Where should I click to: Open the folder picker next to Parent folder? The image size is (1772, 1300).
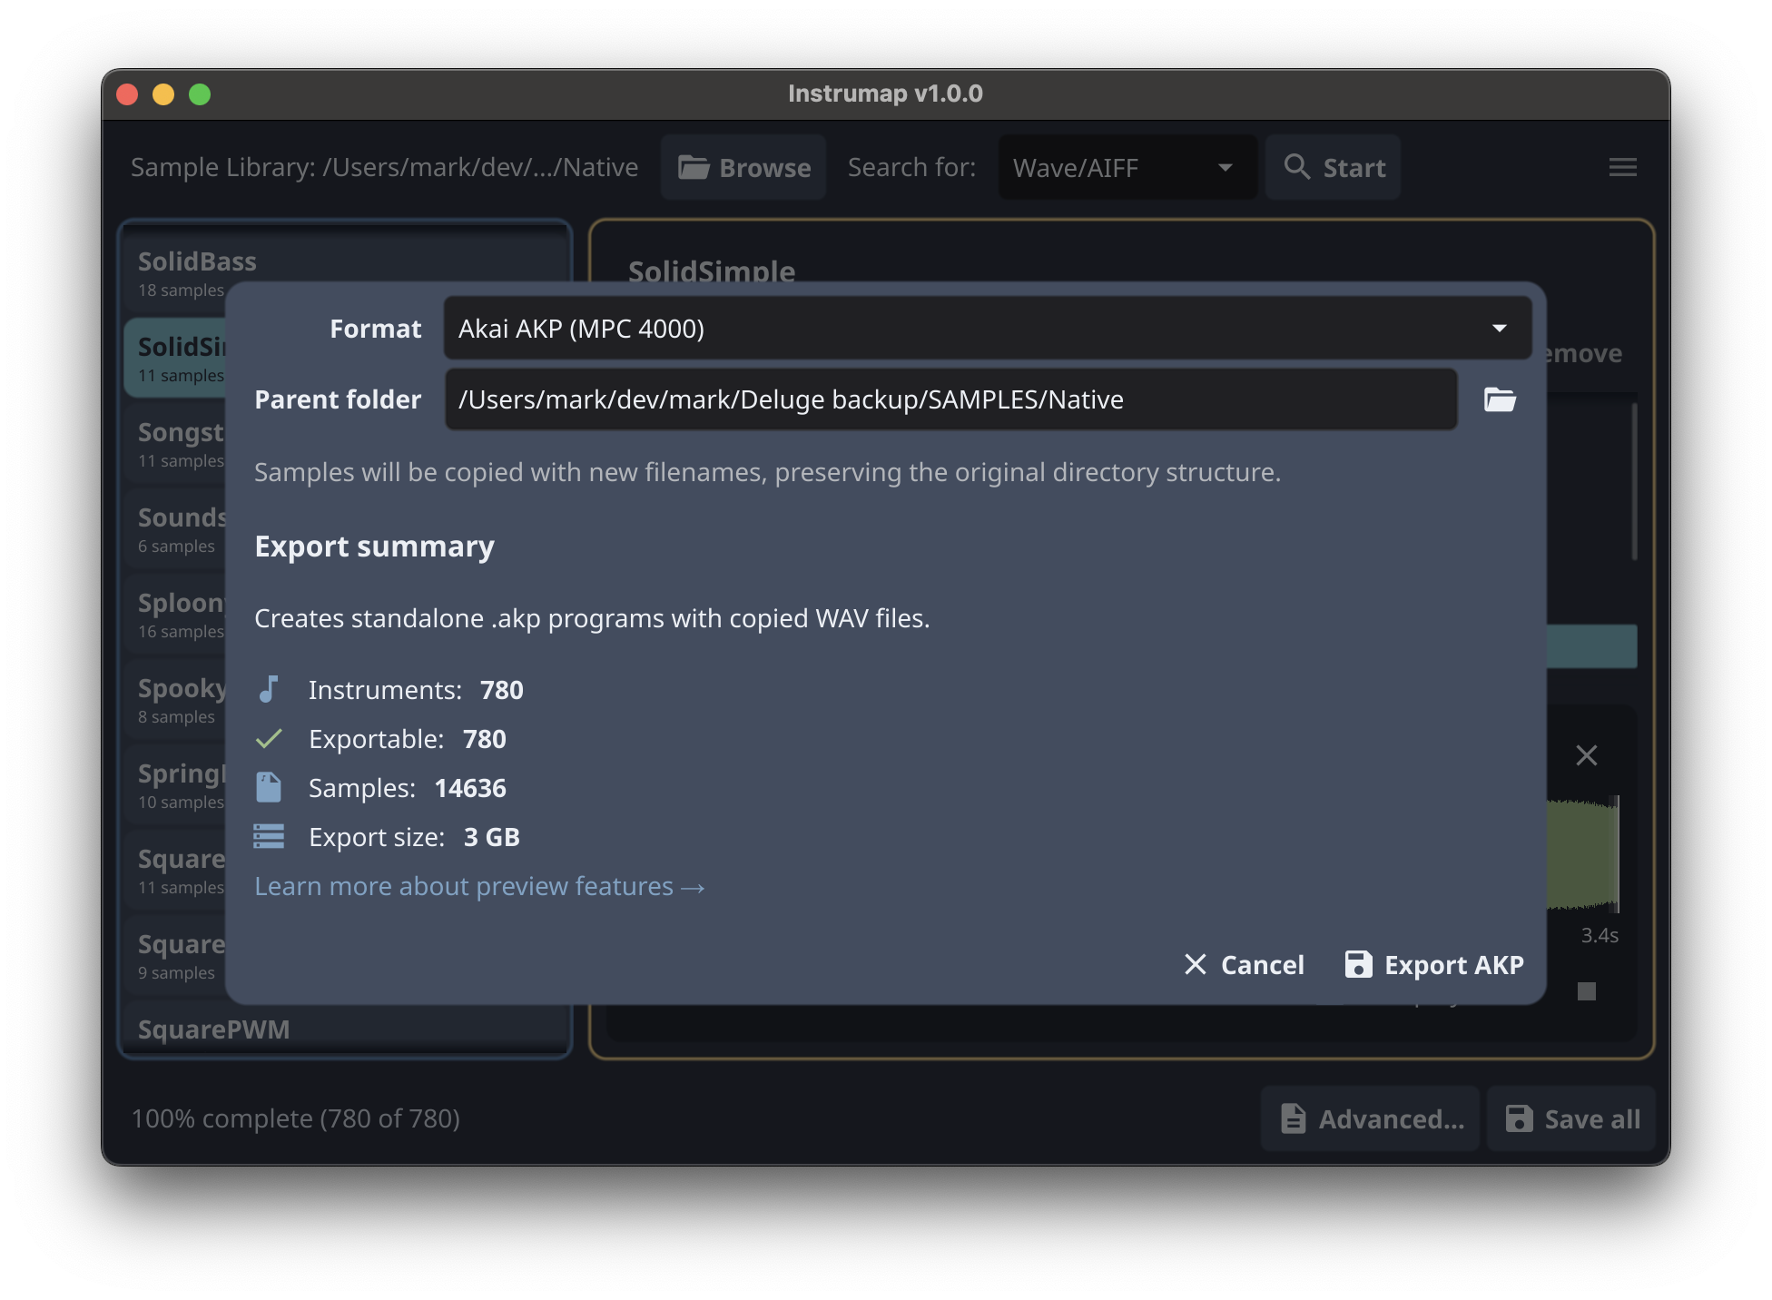(x=1500, y=399)
